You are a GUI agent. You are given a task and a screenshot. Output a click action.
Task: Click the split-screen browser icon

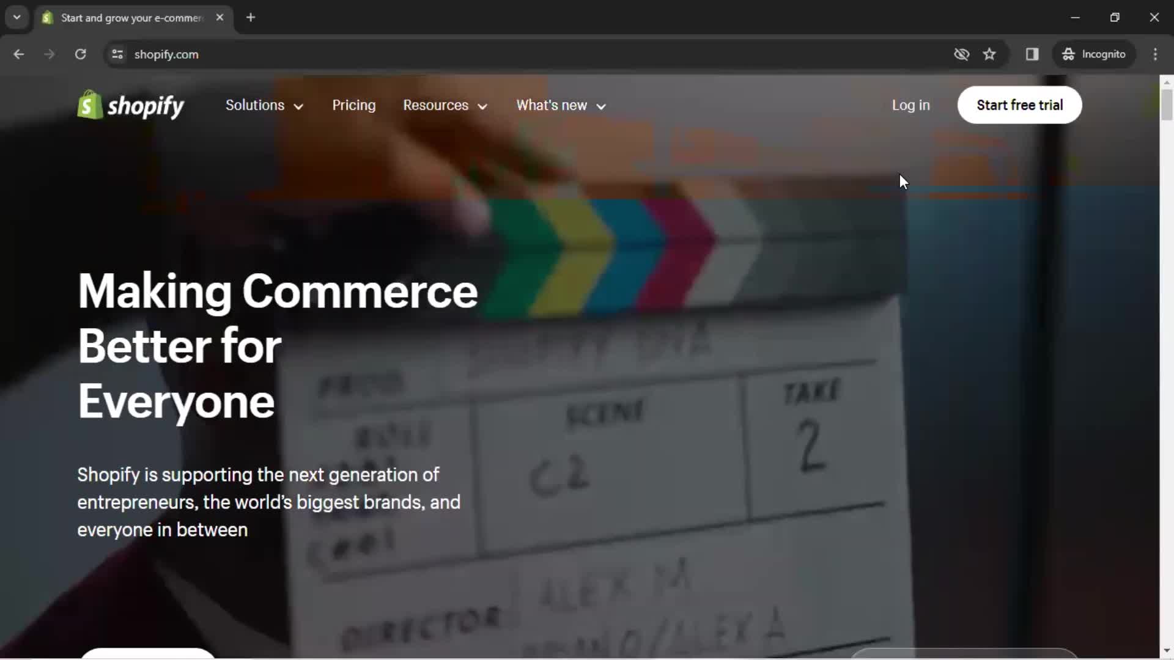pyautogui.click(x=1032, y=54)
